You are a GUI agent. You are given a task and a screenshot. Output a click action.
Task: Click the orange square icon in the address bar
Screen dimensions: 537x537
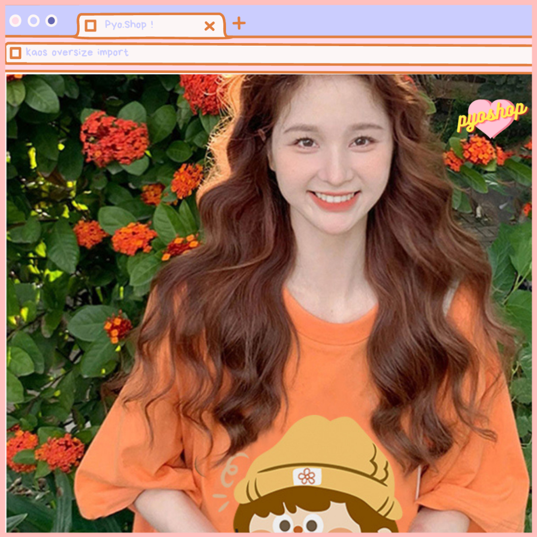(16, 53)
